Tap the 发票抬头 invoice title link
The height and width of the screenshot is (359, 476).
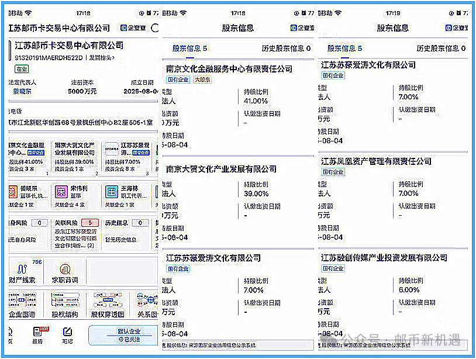click(102, 58)
